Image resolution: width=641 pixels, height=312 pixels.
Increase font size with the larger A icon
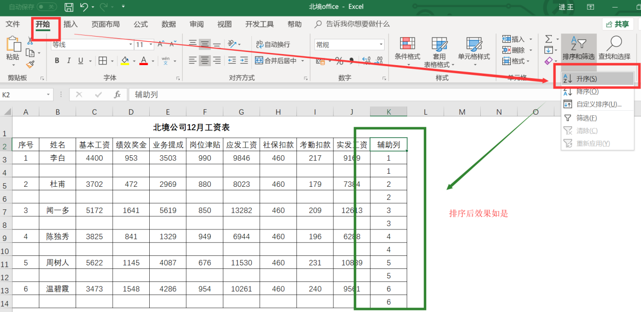point(161,45)
